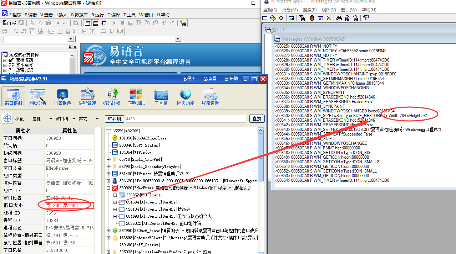Open the R.运行 menu in 易语言
This screenshot has width=456, height=254.
coord(97,15)
